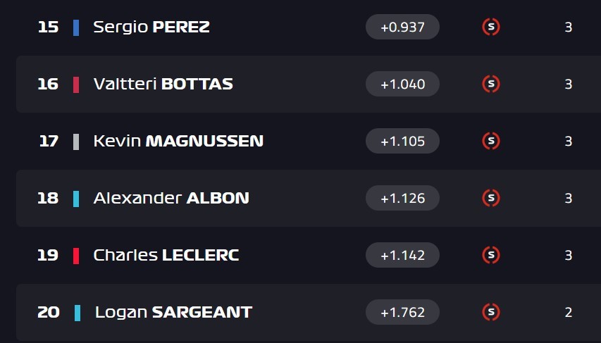Viewport: 601px width, 343px height.
Task: Click the +1.762 gap time badge
Action: (x=402, y=312)
